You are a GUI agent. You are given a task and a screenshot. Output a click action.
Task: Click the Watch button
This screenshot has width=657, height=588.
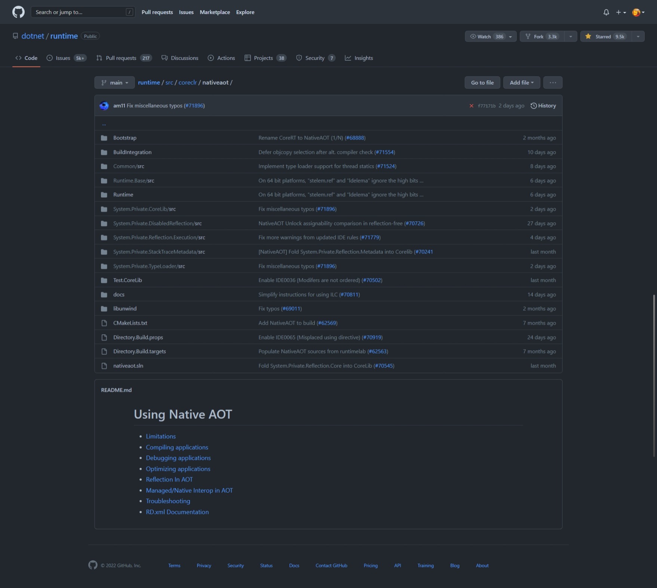click(x=491, y=36)
